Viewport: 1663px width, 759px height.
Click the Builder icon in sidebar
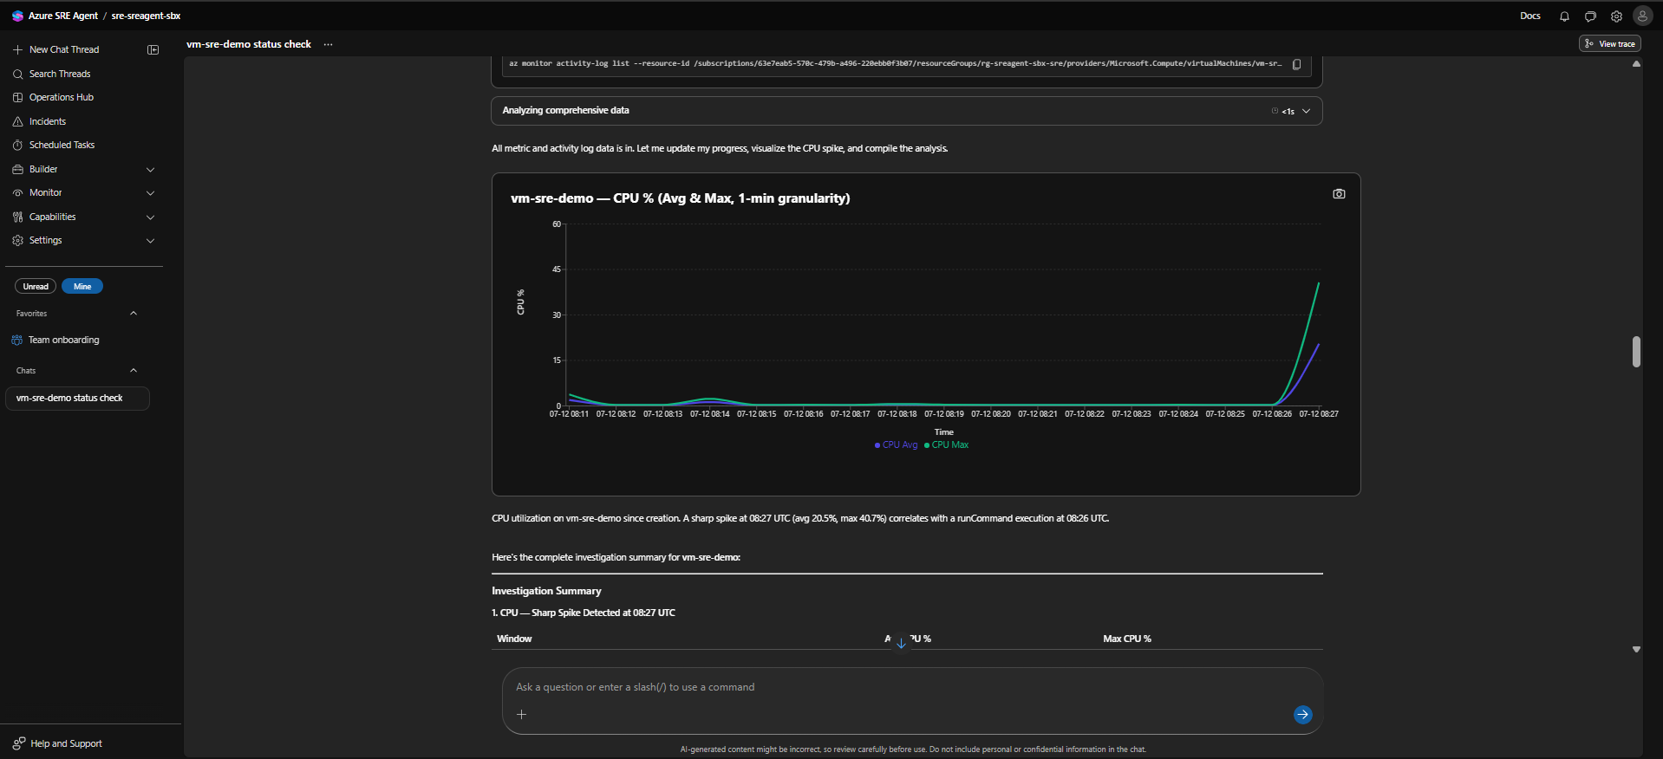pos(17,169)
